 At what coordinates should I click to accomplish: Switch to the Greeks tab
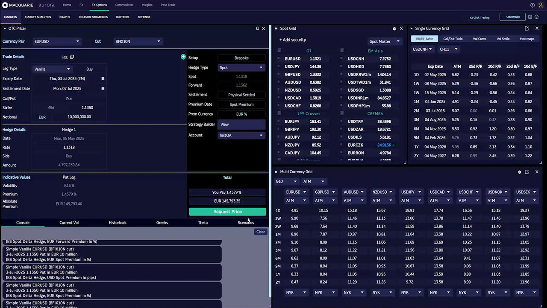[162, 223]
